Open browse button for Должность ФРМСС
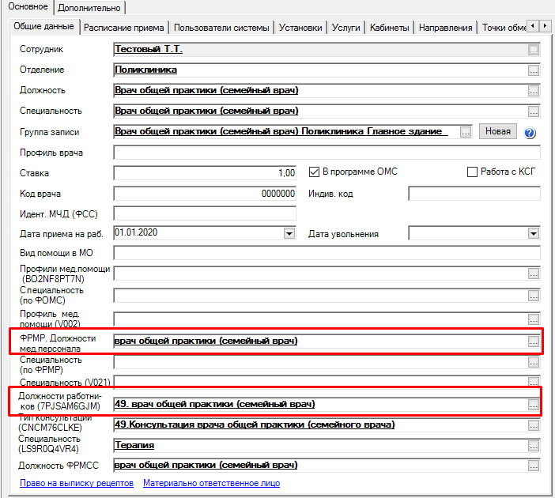The width and height of the screenshot is (555, 498). pos(534,466)
